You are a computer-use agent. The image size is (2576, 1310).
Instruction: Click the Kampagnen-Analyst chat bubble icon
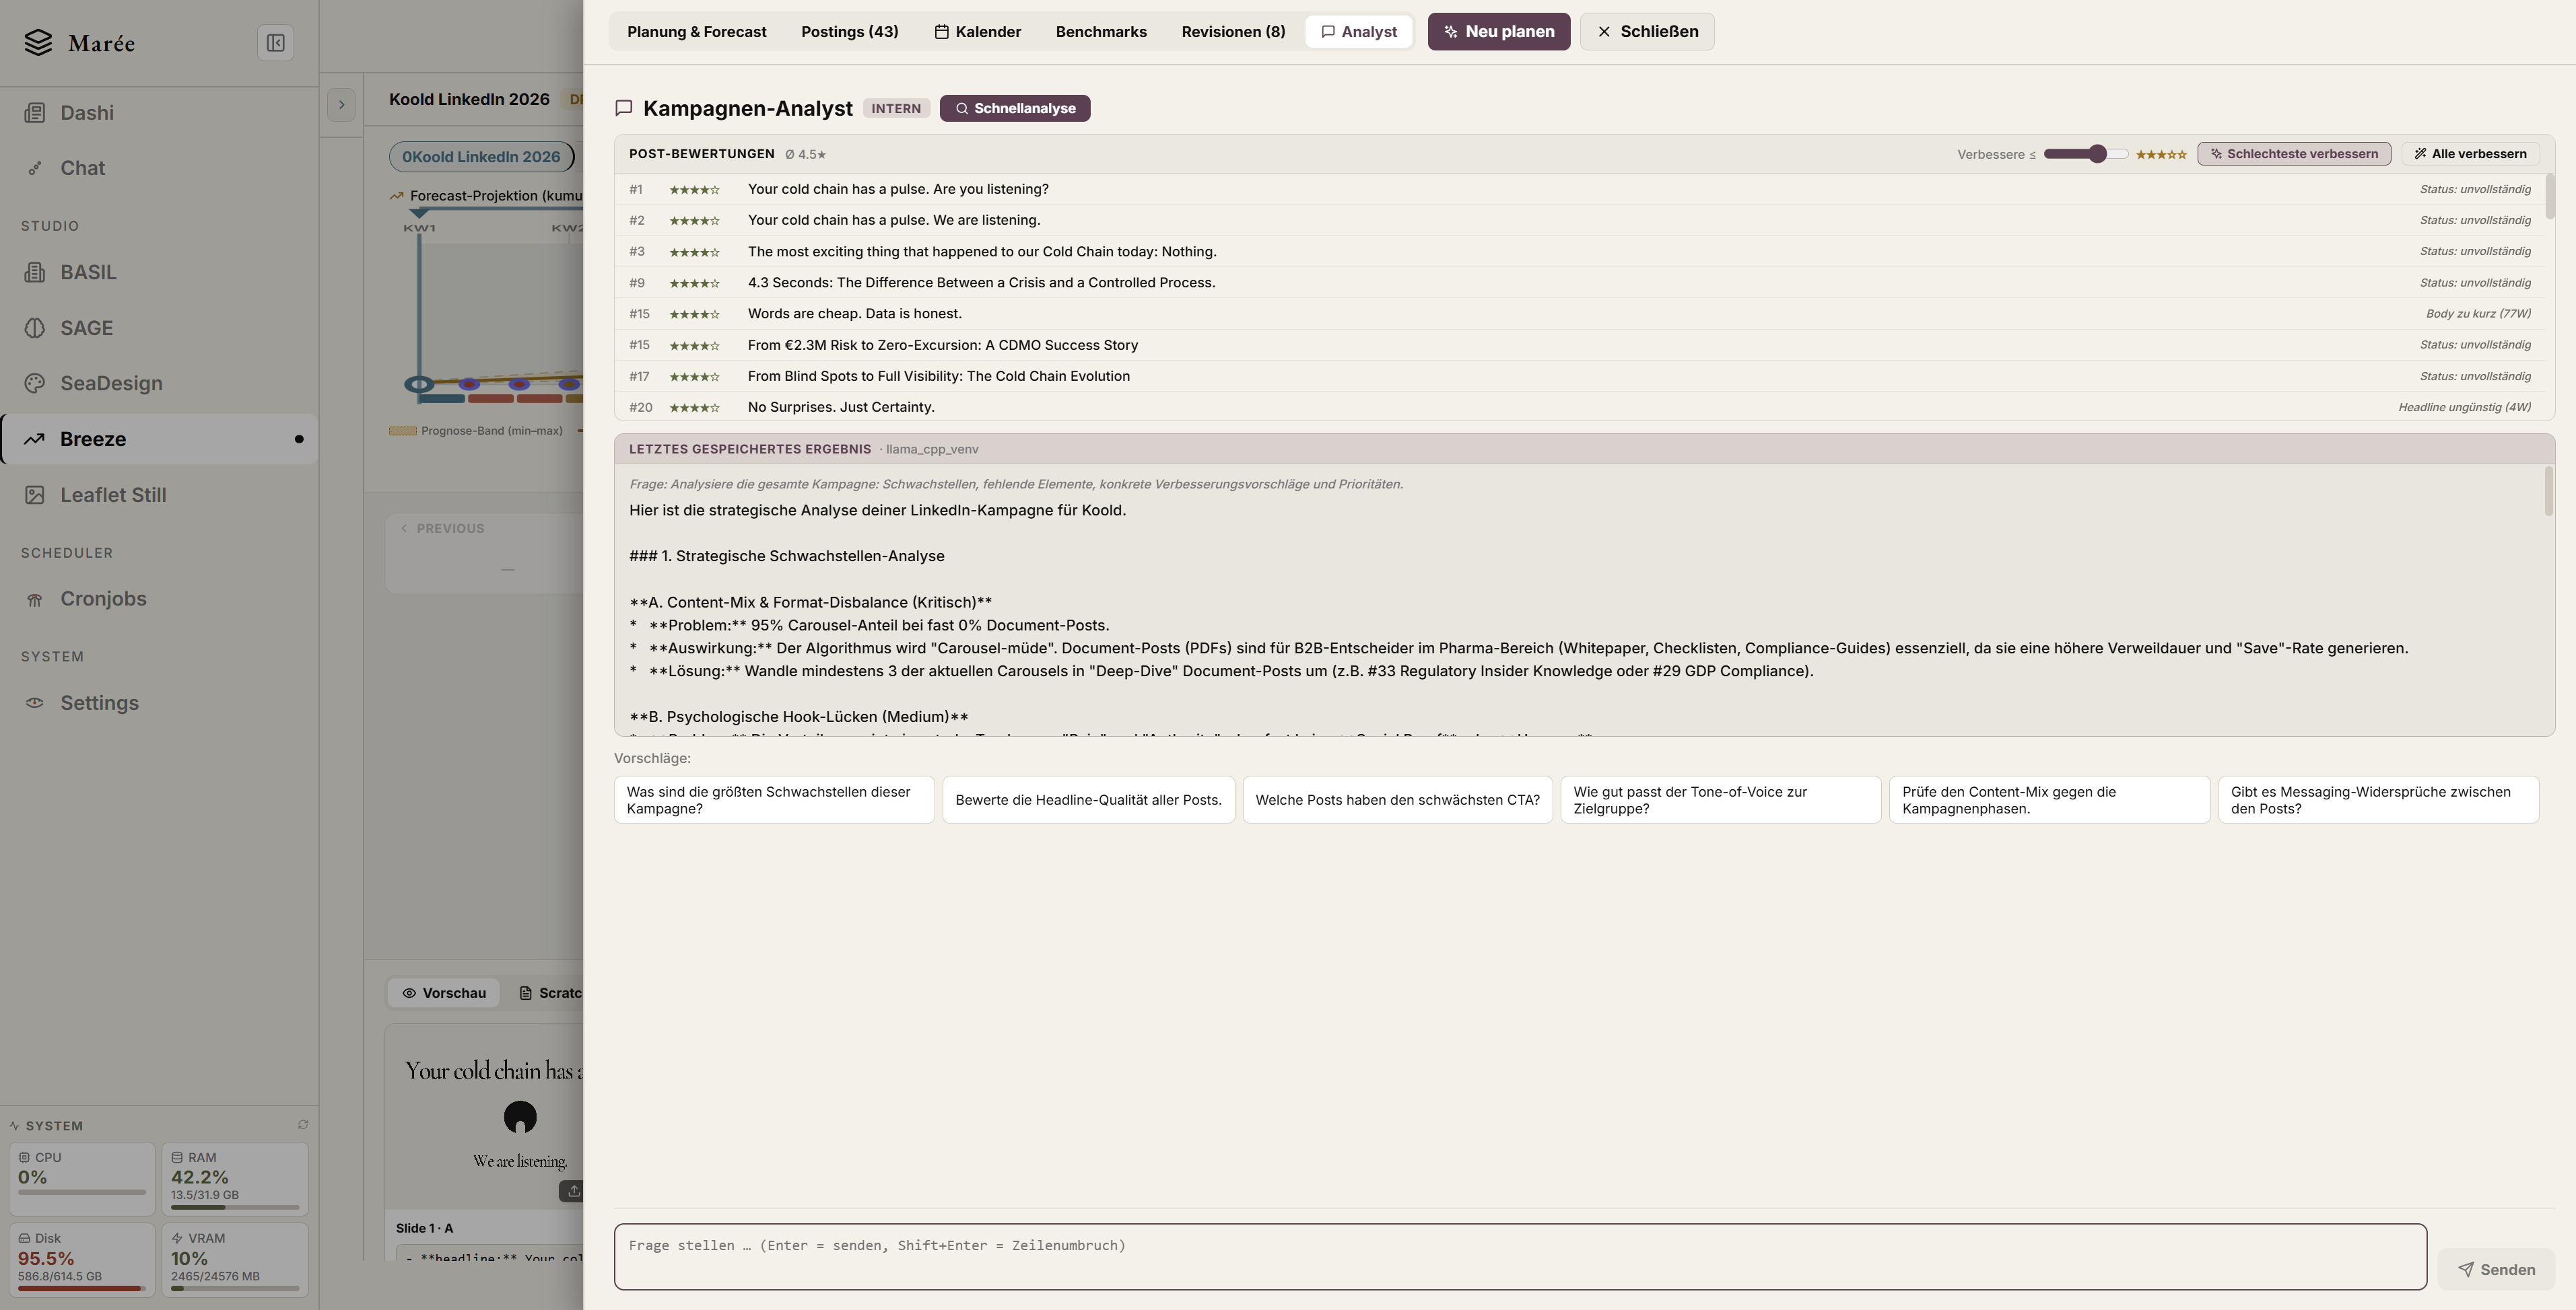point(624,108)
